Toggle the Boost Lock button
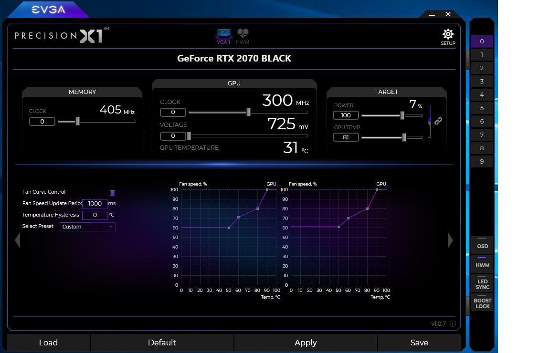Screen dimensions: 550x353 [x=482, y=303]
